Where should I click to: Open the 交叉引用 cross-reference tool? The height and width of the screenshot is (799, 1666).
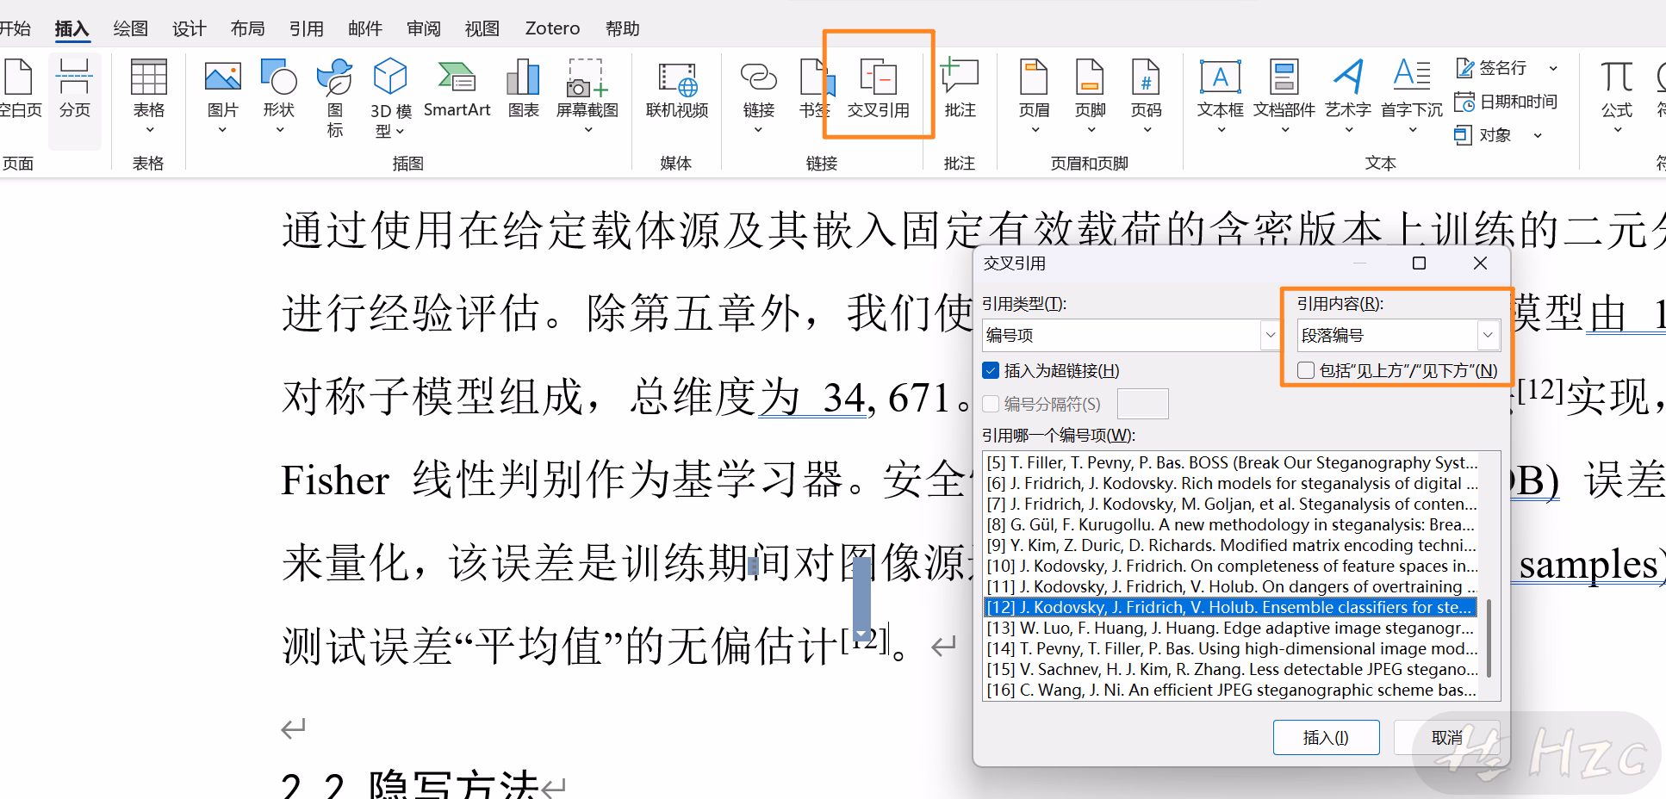(x=878, y=89)
